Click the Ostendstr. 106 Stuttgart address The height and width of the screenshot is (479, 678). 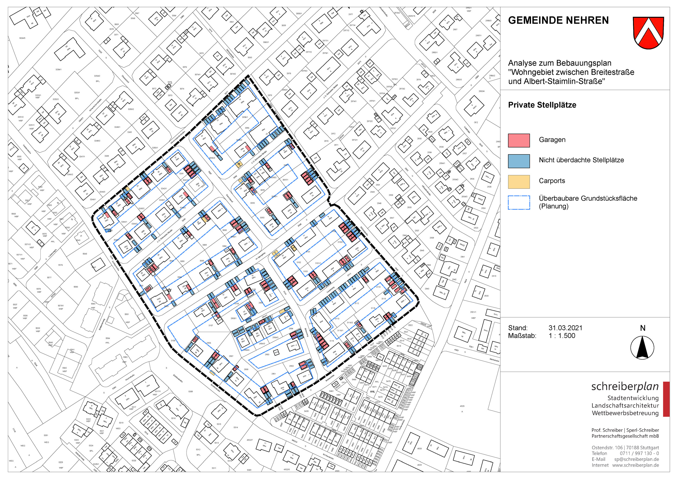coord(625,447)
